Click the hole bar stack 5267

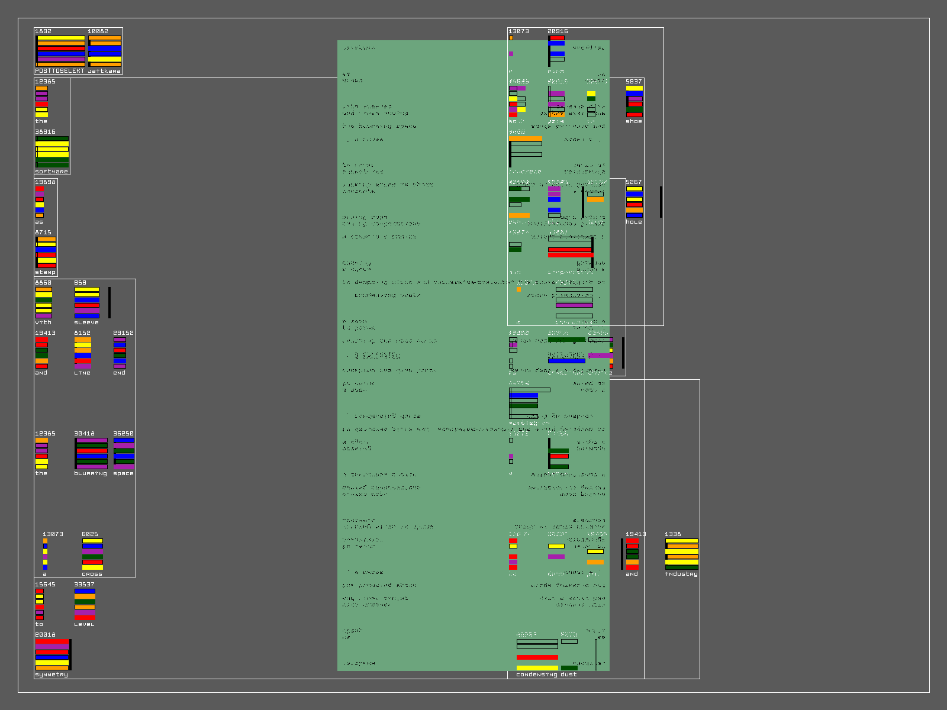tap(634, 202)
